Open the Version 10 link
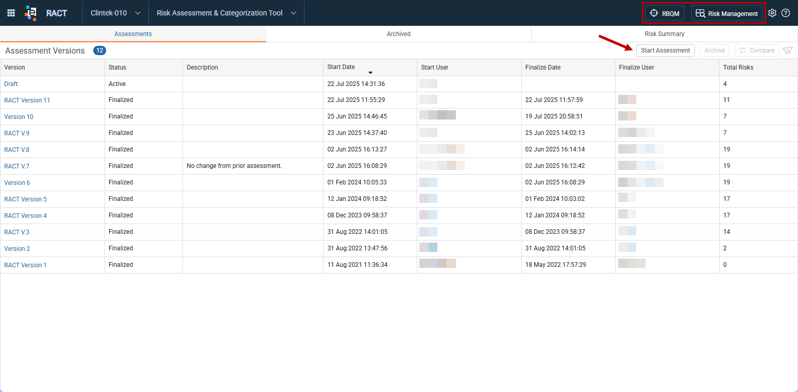798x392 pixels. 19,117
